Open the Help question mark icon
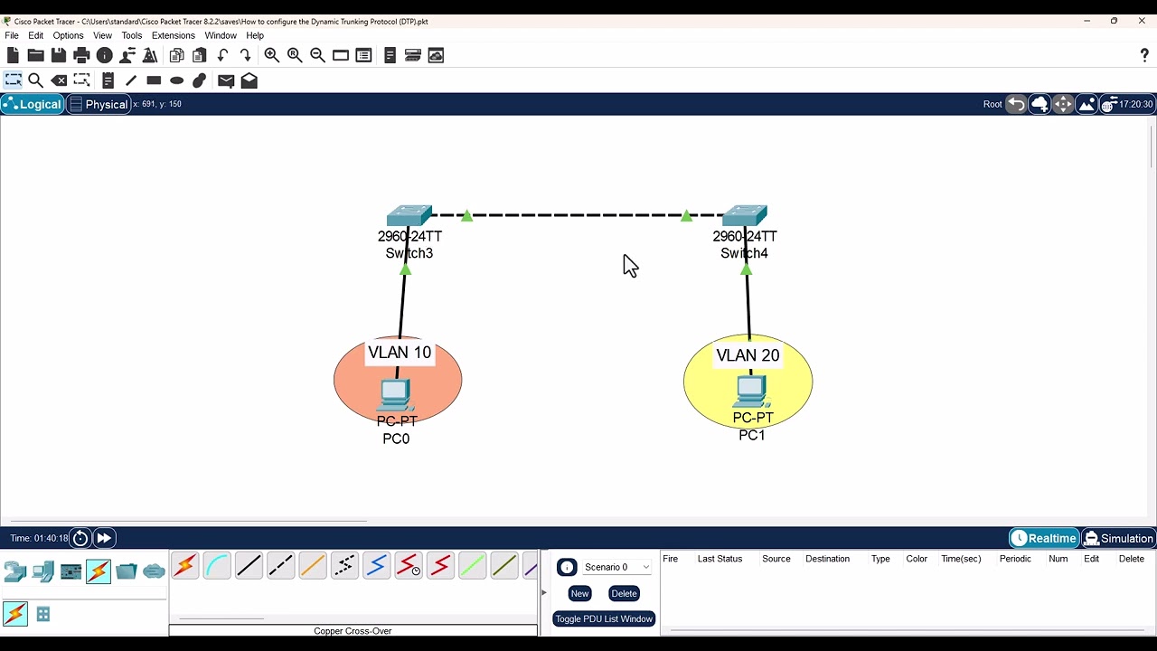This screenshot has height=651, width=1157. click(x=1144, y=55)
